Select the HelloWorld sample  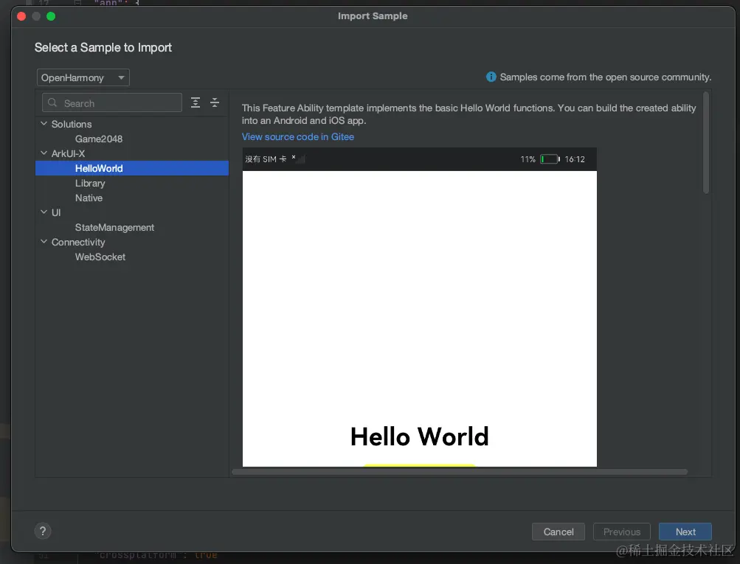click(132, 168)
